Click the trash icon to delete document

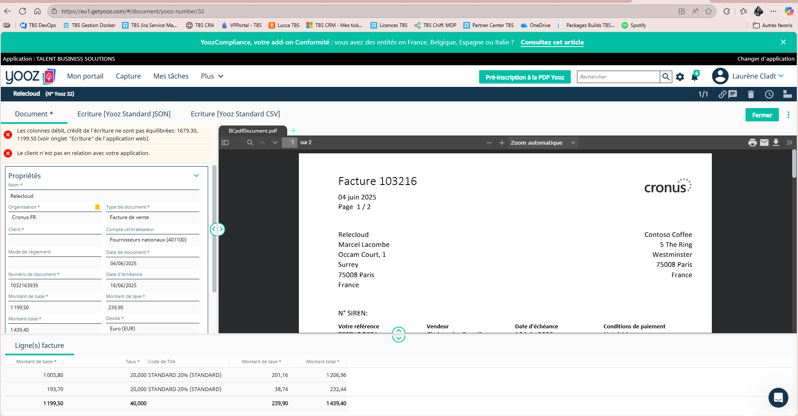coord(751,94)
